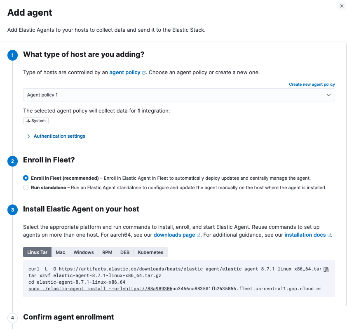The width and height of the screenshot is (347, 329).
Task: Select the Enroll in Fleet (recommended) option
Action: (x=26, y=178)
